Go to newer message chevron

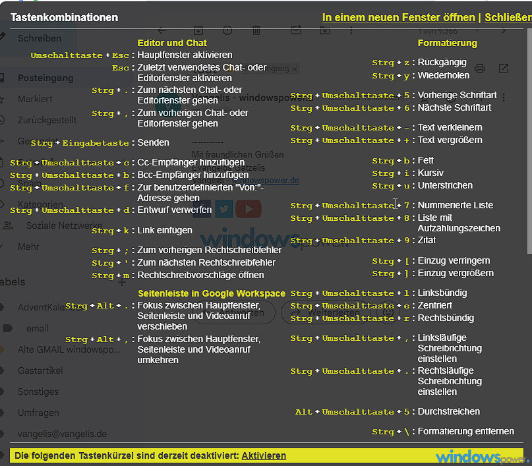point(477,31)
